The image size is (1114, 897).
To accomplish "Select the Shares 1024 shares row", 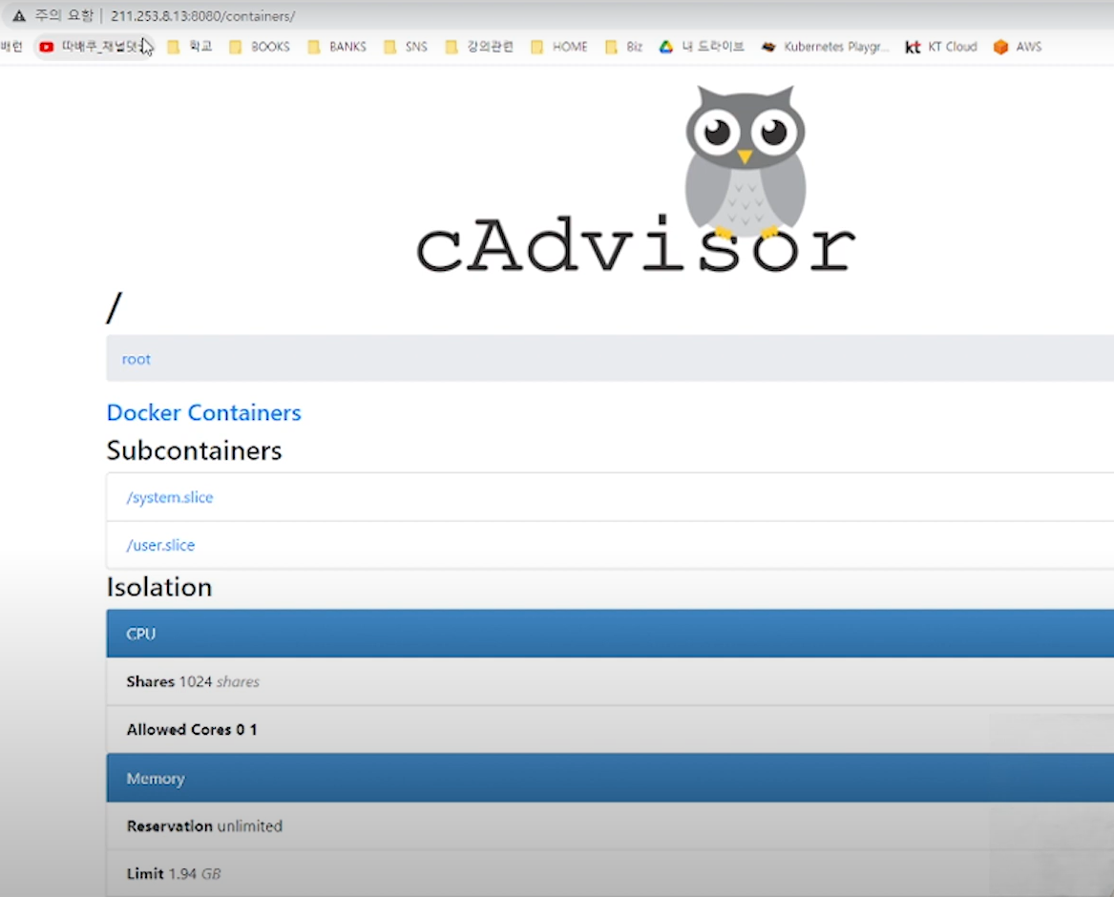I will point(610,681).
